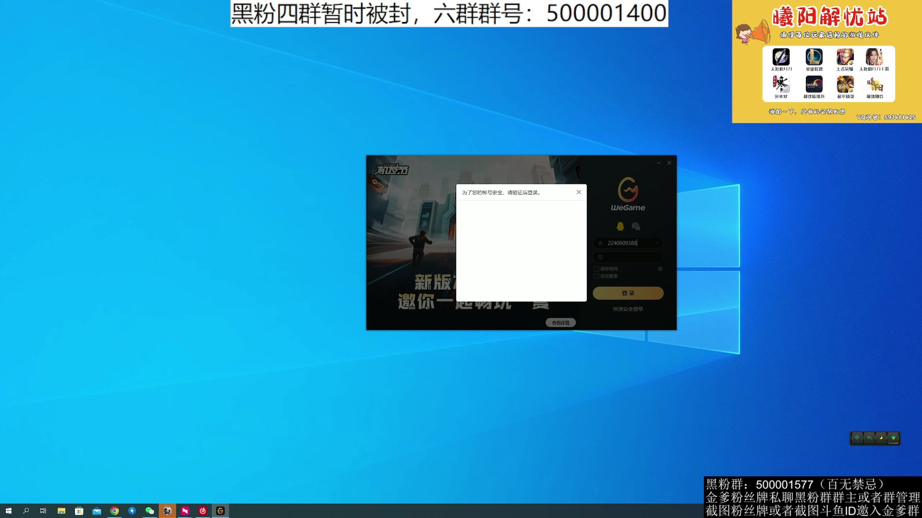Select WeChat login method icon

pos(636,225)
